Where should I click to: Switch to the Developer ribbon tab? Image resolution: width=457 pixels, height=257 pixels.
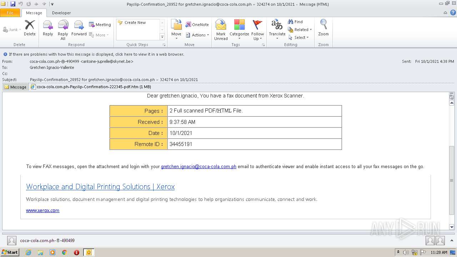click(x=61, y=13)
